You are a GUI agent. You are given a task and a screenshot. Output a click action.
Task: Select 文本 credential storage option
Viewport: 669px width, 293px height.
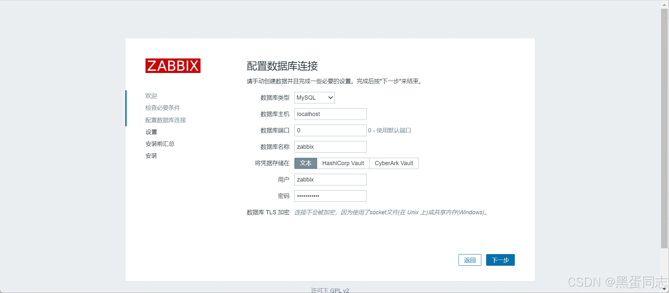306,163
